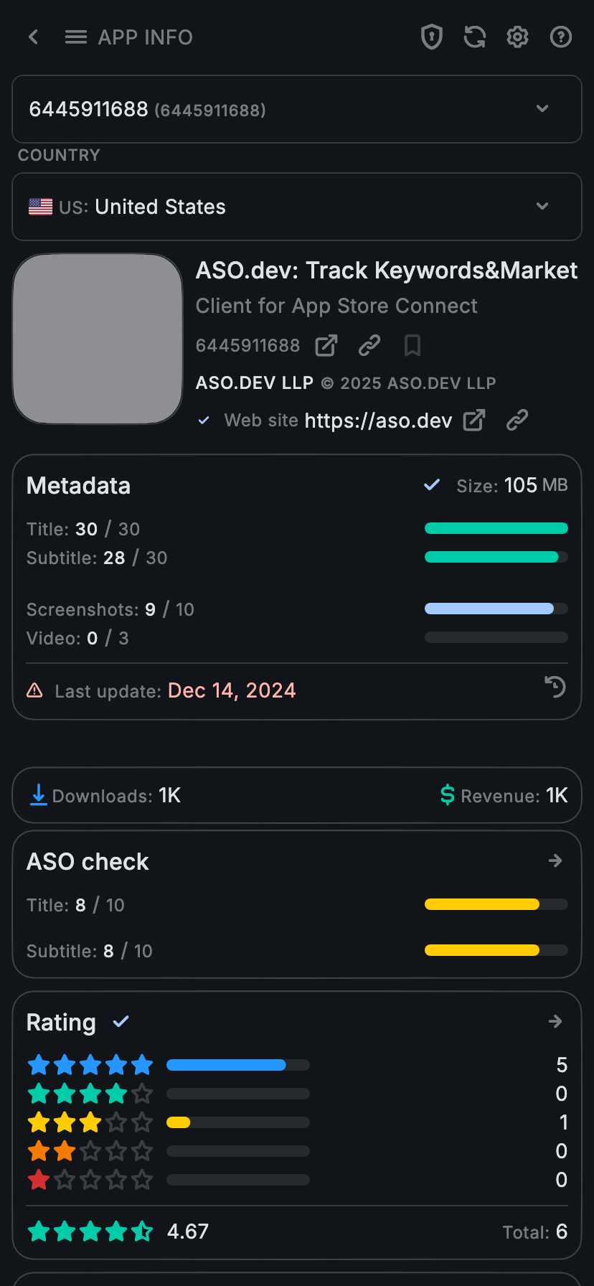Expand ASO check details arrow
This screenshot has width=594, height=1286.
click(x=555, y=860)
